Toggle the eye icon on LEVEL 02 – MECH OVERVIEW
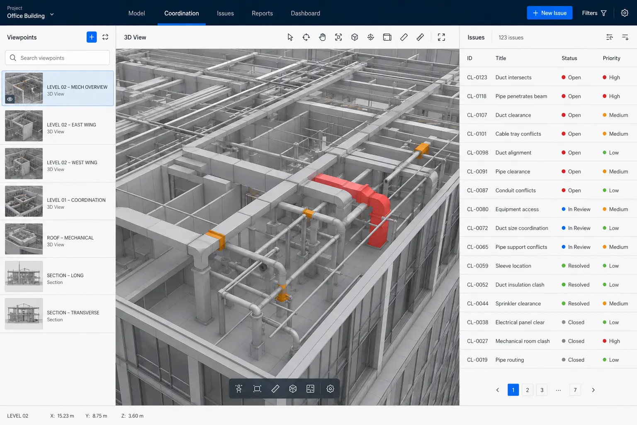 10,99
